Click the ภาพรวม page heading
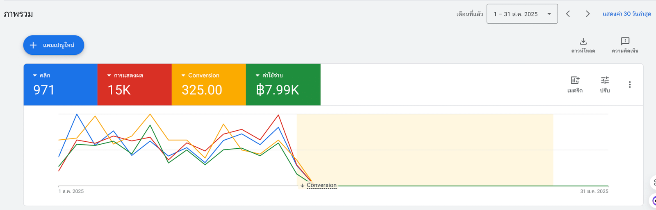The height and width of the screenshot is (210, 656). pos(18,14)
